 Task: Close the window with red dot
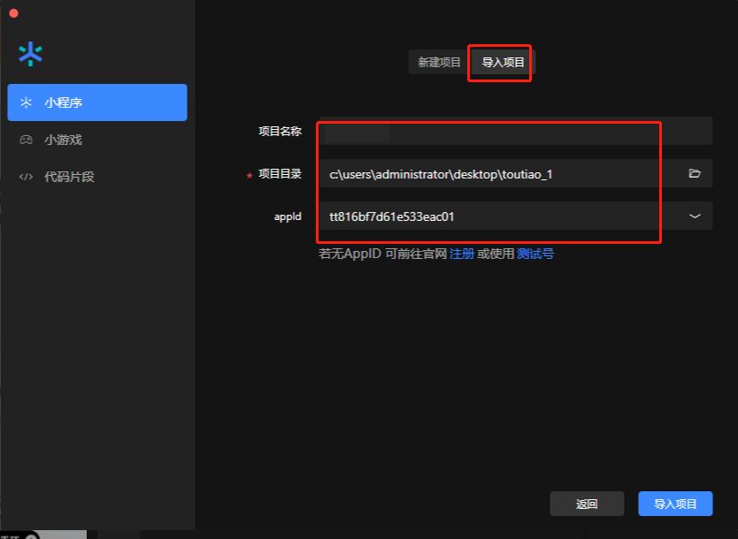pyautogui.click(x=13, y=12)
